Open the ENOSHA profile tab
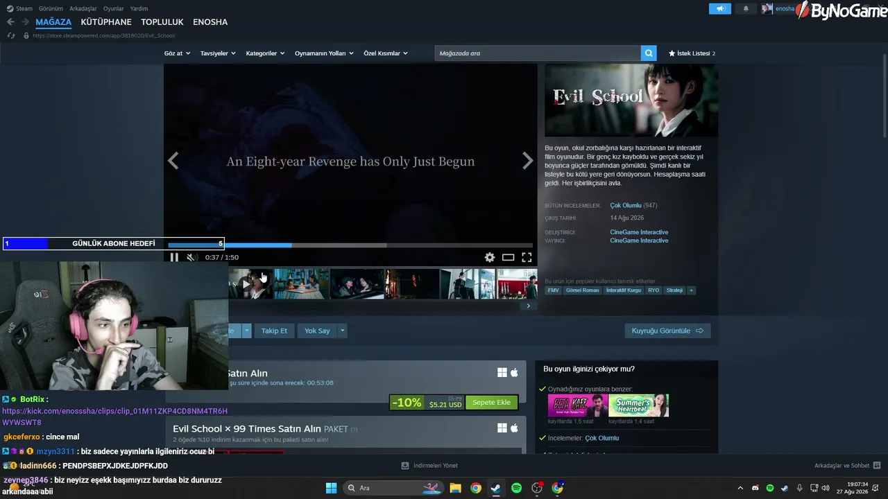 (210, 22)
